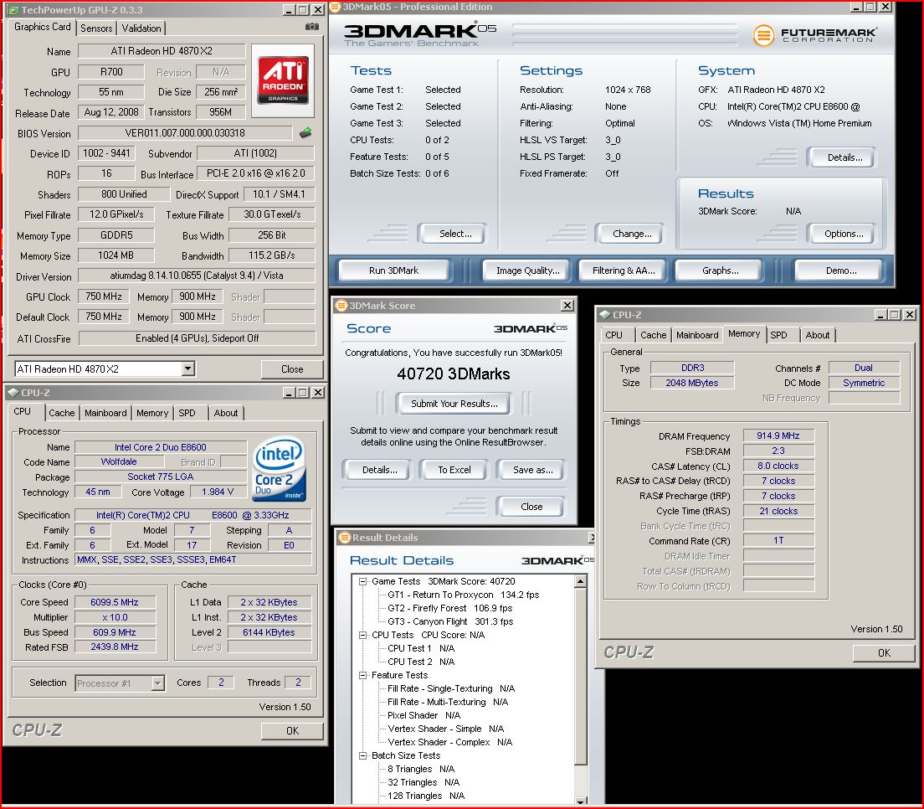This screenshot has width=924, height=809.
Task: Open About tab in CPU-Z memory window
Action: 818,335
